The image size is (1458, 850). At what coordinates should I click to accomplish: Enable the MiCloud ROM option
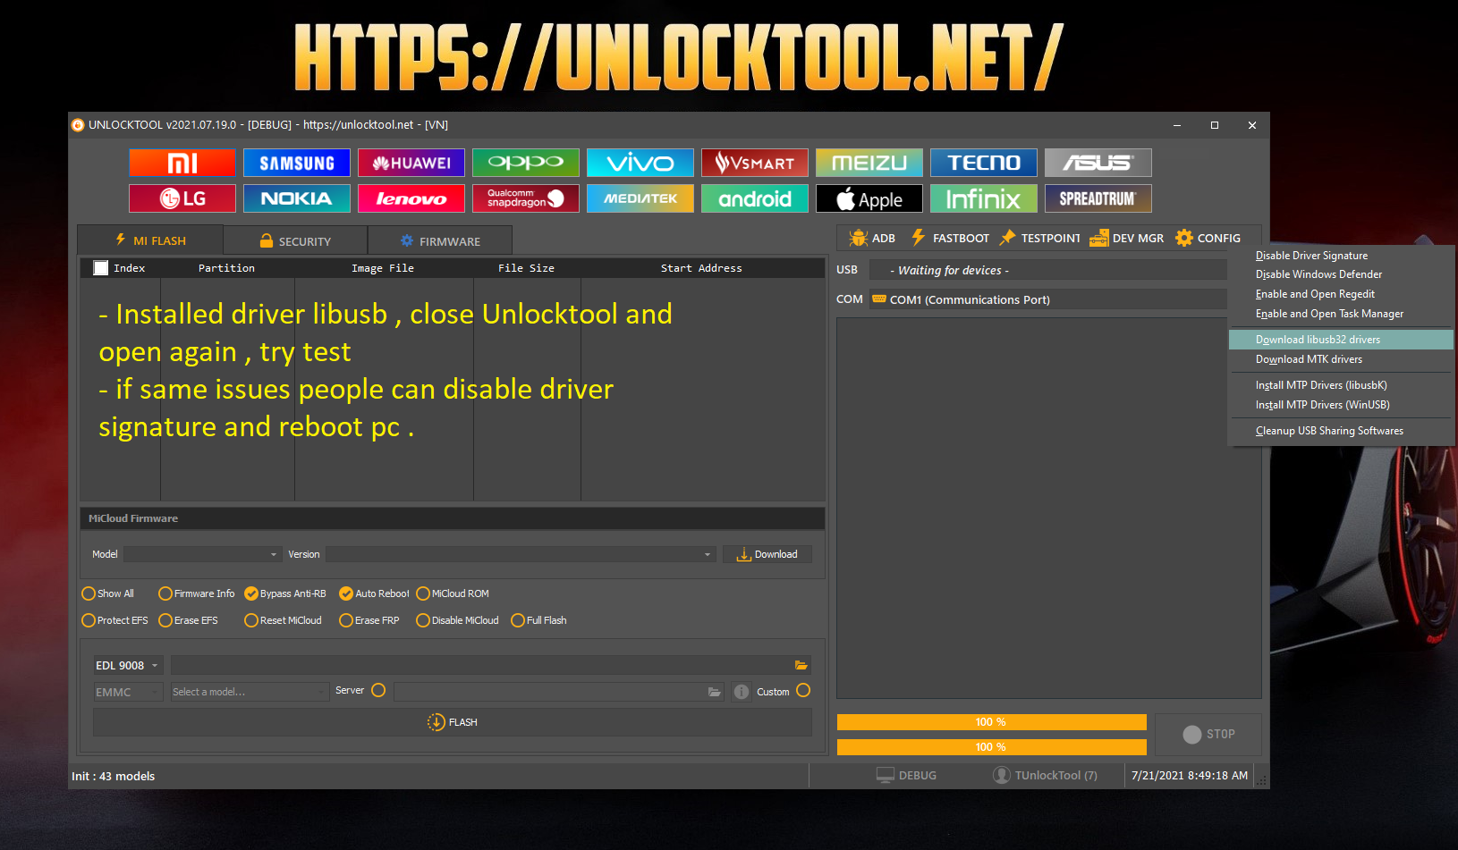point(453,593)
